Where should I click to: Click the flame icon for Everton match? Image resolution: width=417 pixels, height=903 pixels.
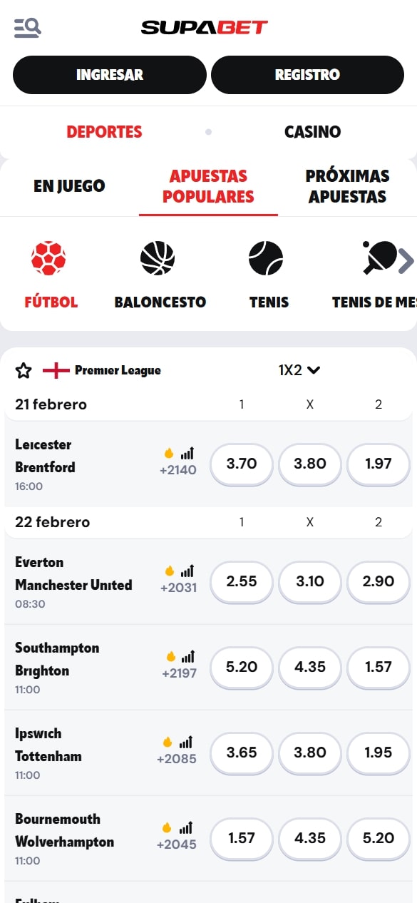click(170, 571)
